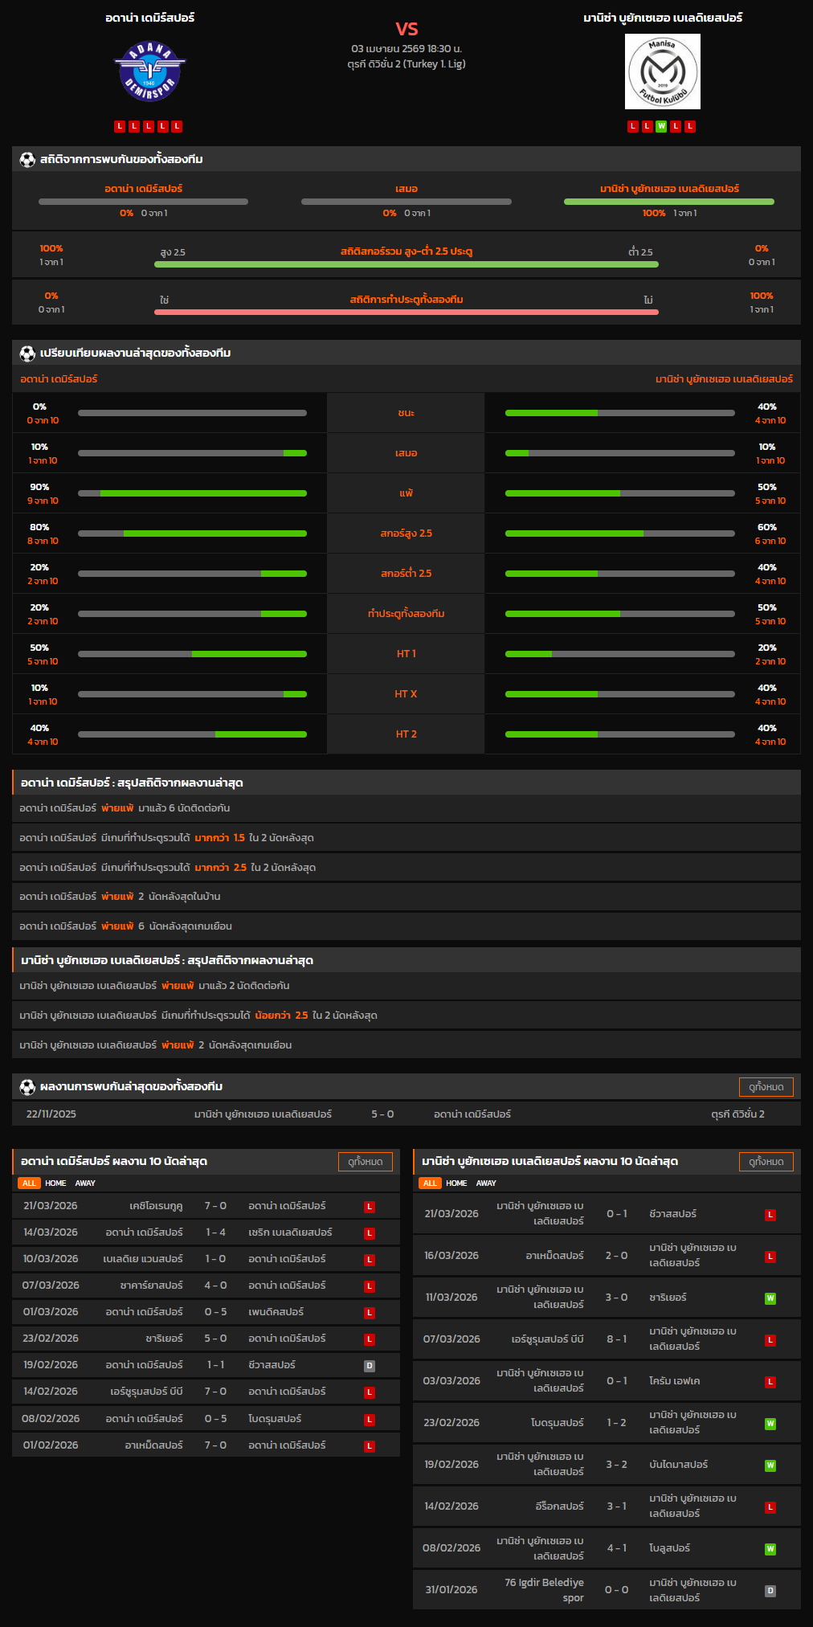
Task: Click the gray D badge for 31/01/2026 Manisa match
Action: (x=770, y=1591)
